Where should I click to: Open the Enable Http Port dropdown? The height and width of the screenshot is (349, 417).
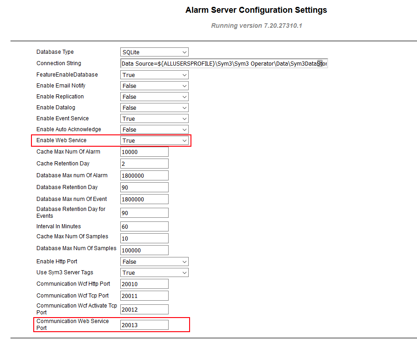(154, 262)
